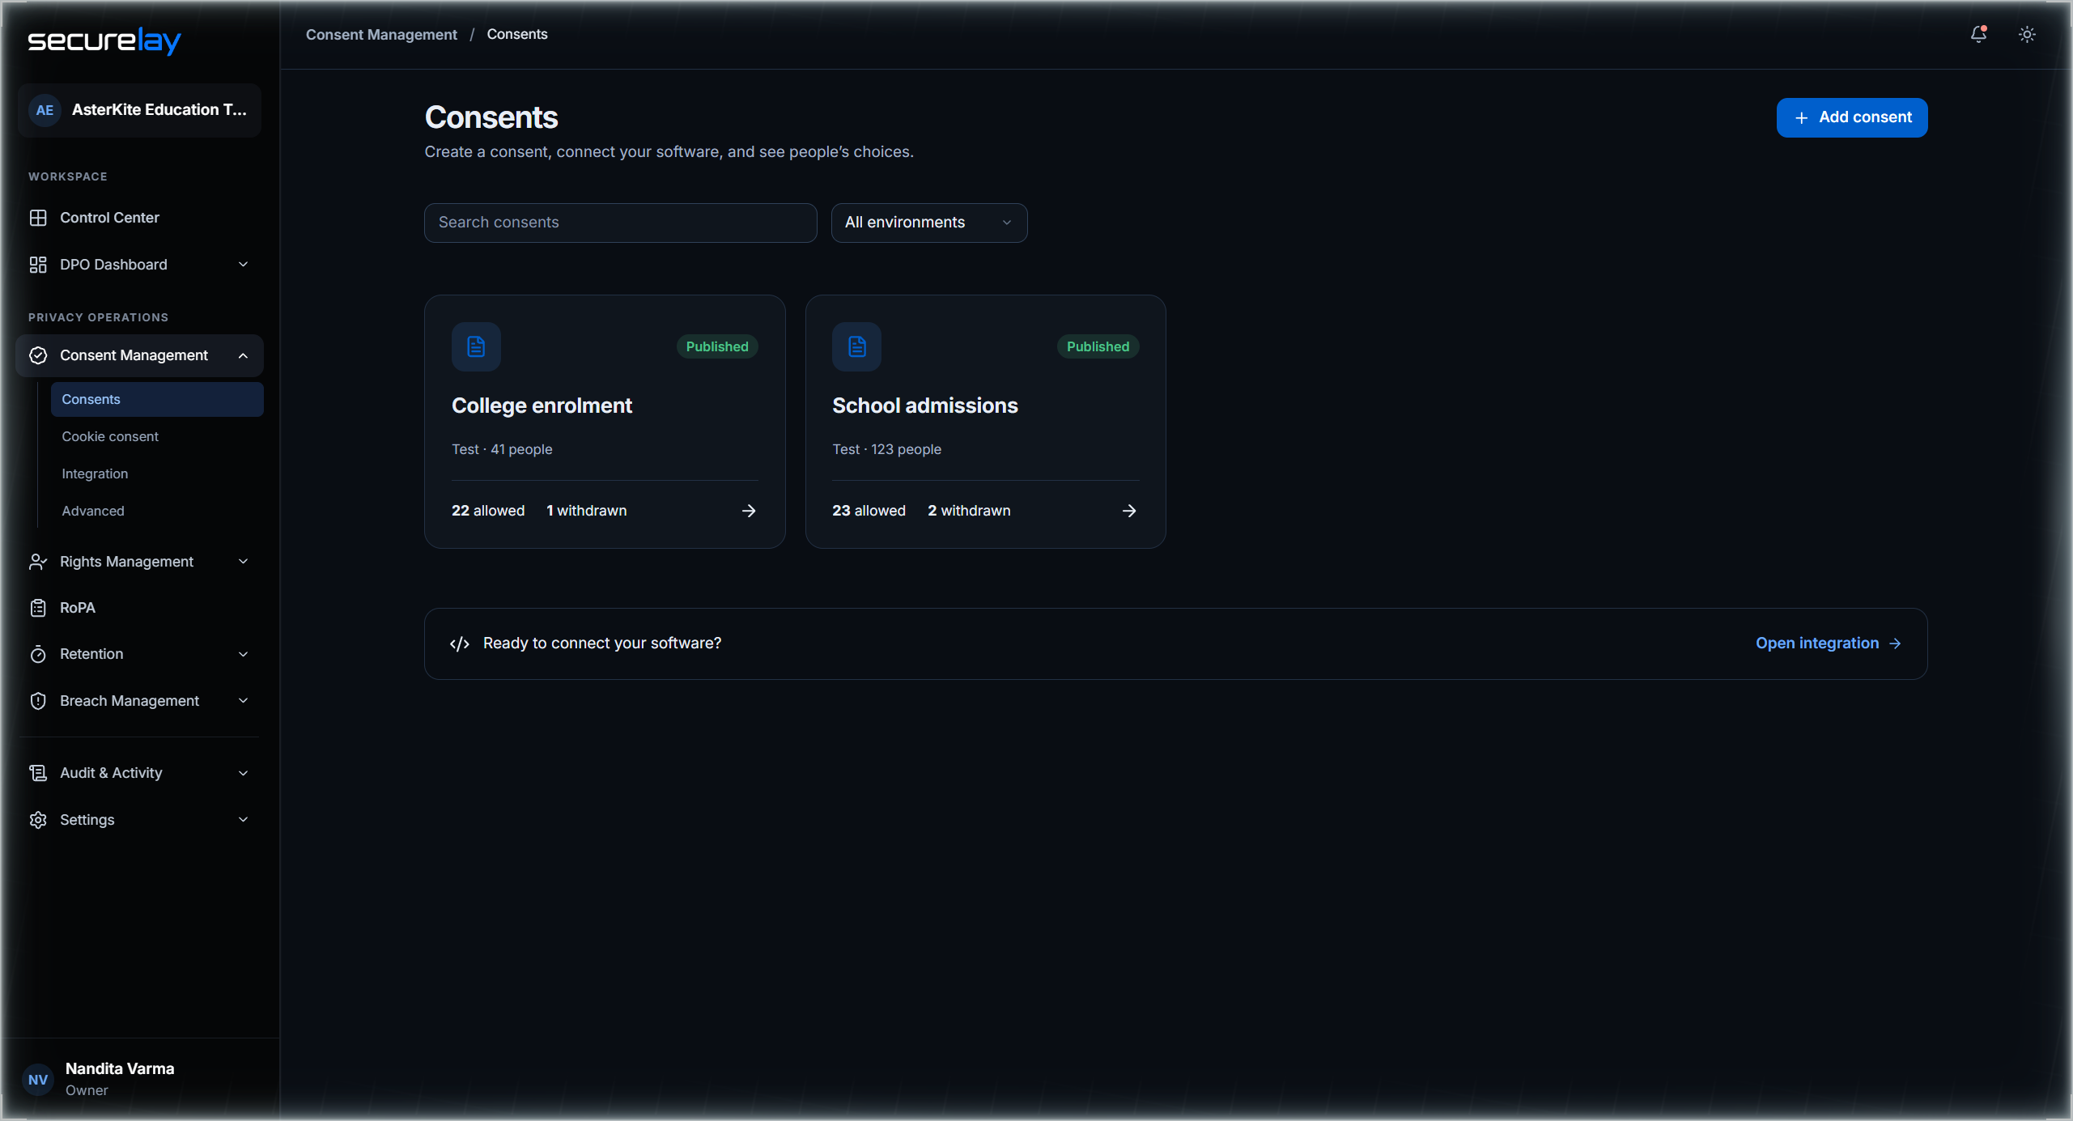Click the Consent Management breadcrumb
The height and width of the screenshot is (1121, 2073).
[x=381, y=35]
